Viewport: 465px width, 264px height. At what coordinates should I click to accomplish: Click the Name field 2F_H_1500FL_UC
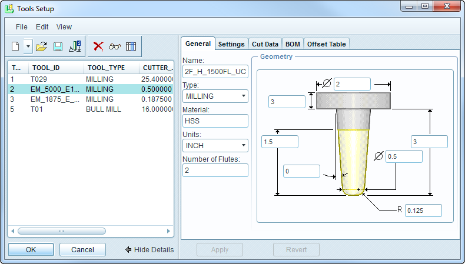point(215,72)
